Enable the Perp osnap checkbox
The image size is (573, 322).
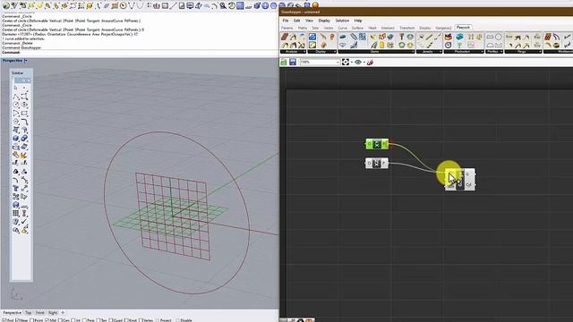(x=84, y=320)
